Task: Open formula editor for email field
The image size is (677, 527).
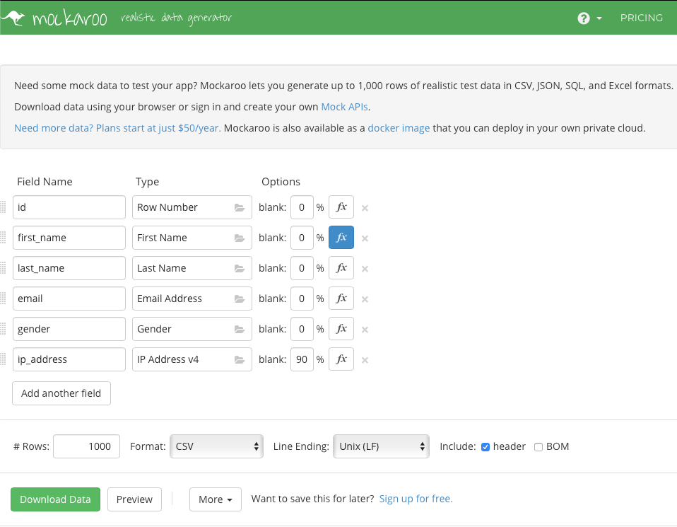Action: pyautogui.click(x=341, y=299)
